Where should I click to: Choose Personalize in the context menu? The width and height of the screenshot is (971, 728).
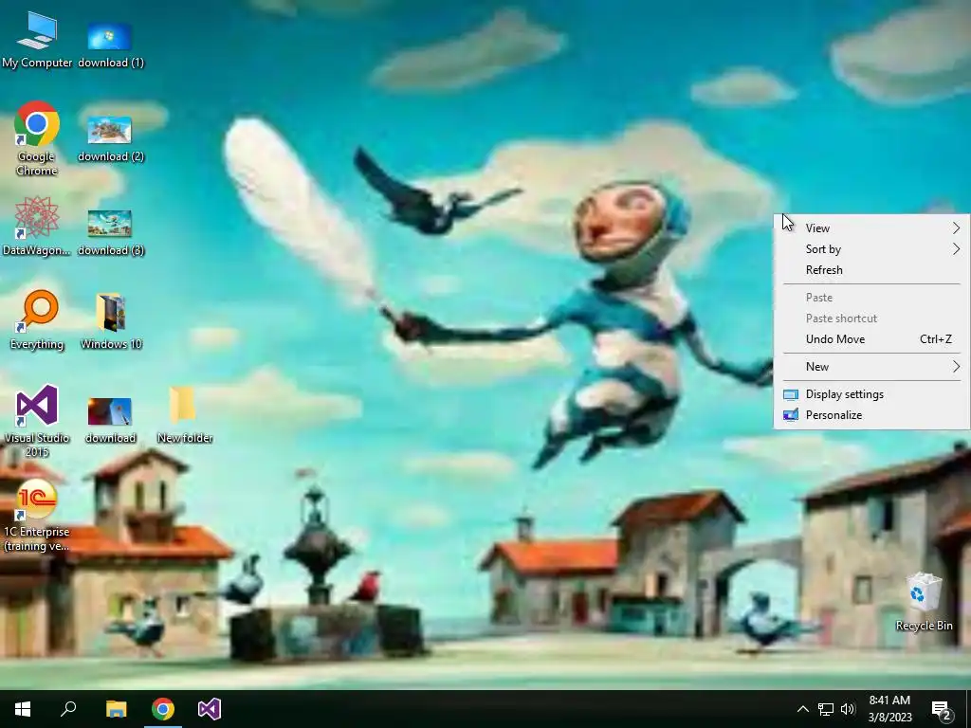coord(872,415)
